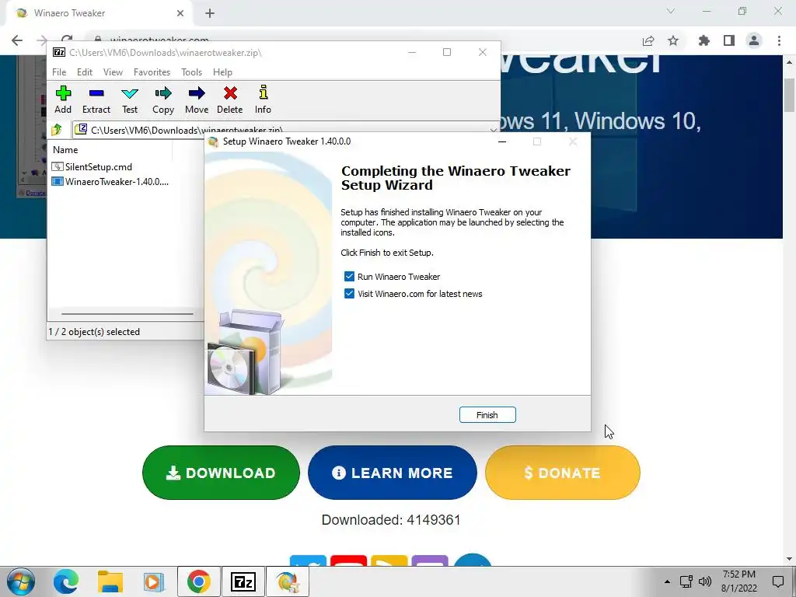Click green DOWNLOAD button on webpage

pyautogui.click(x=221, y=473)
